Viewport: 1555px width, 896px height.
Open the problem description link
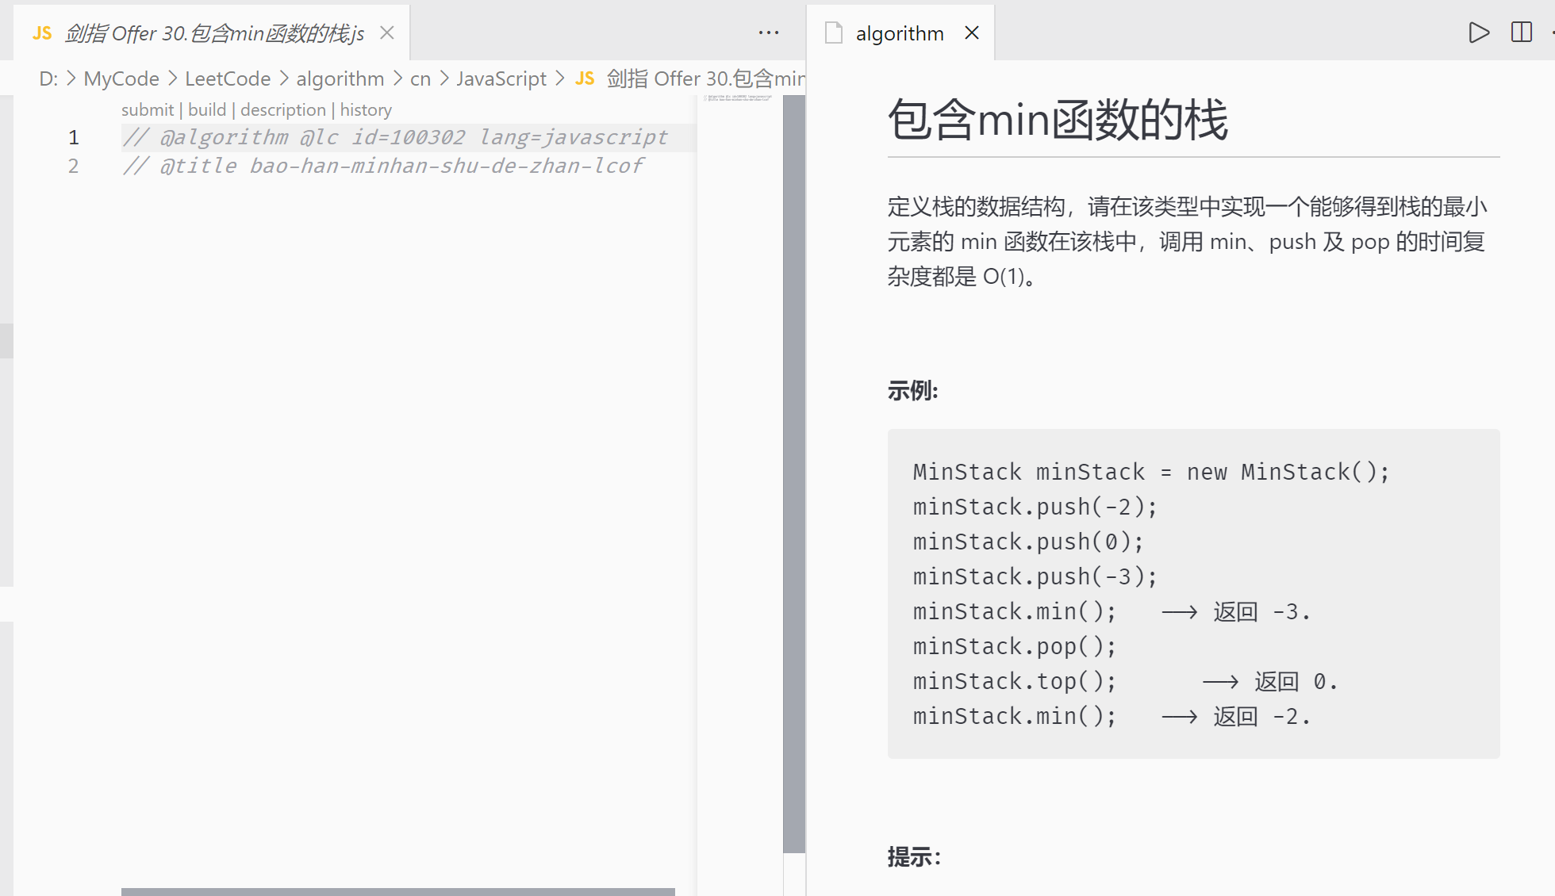(283, 109)
